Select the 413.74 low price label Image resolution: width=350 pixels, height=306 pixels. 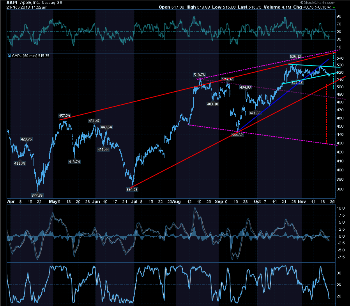pos(74,162)
